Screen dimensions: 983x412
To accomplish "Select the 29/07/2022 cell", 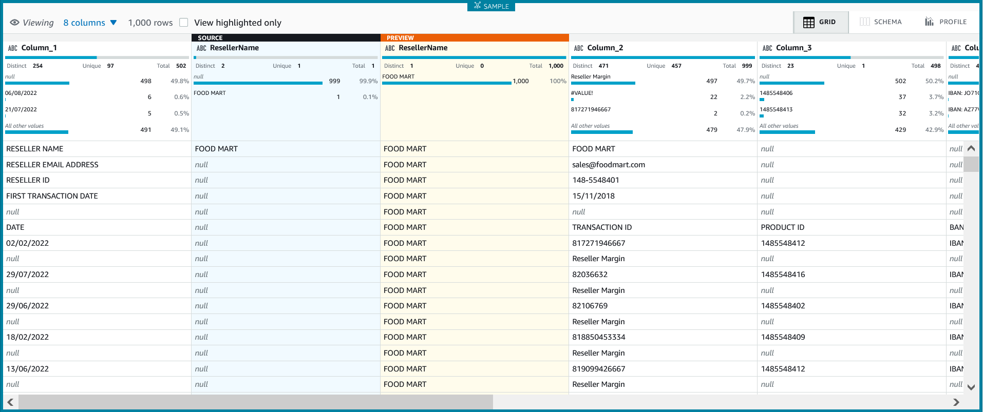I will (x=97, y=274).
